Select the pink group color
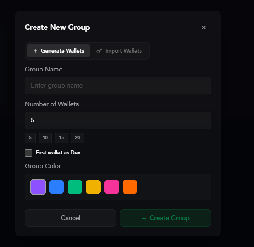The image size is (254, 247). [112, 187]
